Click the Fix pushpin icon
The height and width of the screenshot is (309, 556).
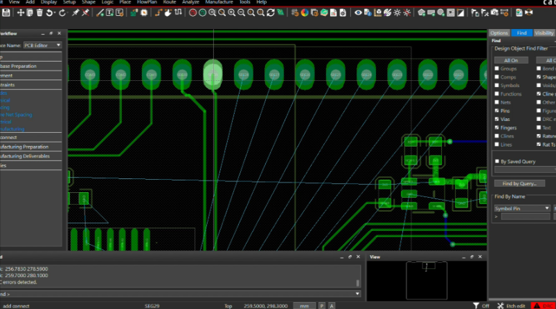pos(75,12)
